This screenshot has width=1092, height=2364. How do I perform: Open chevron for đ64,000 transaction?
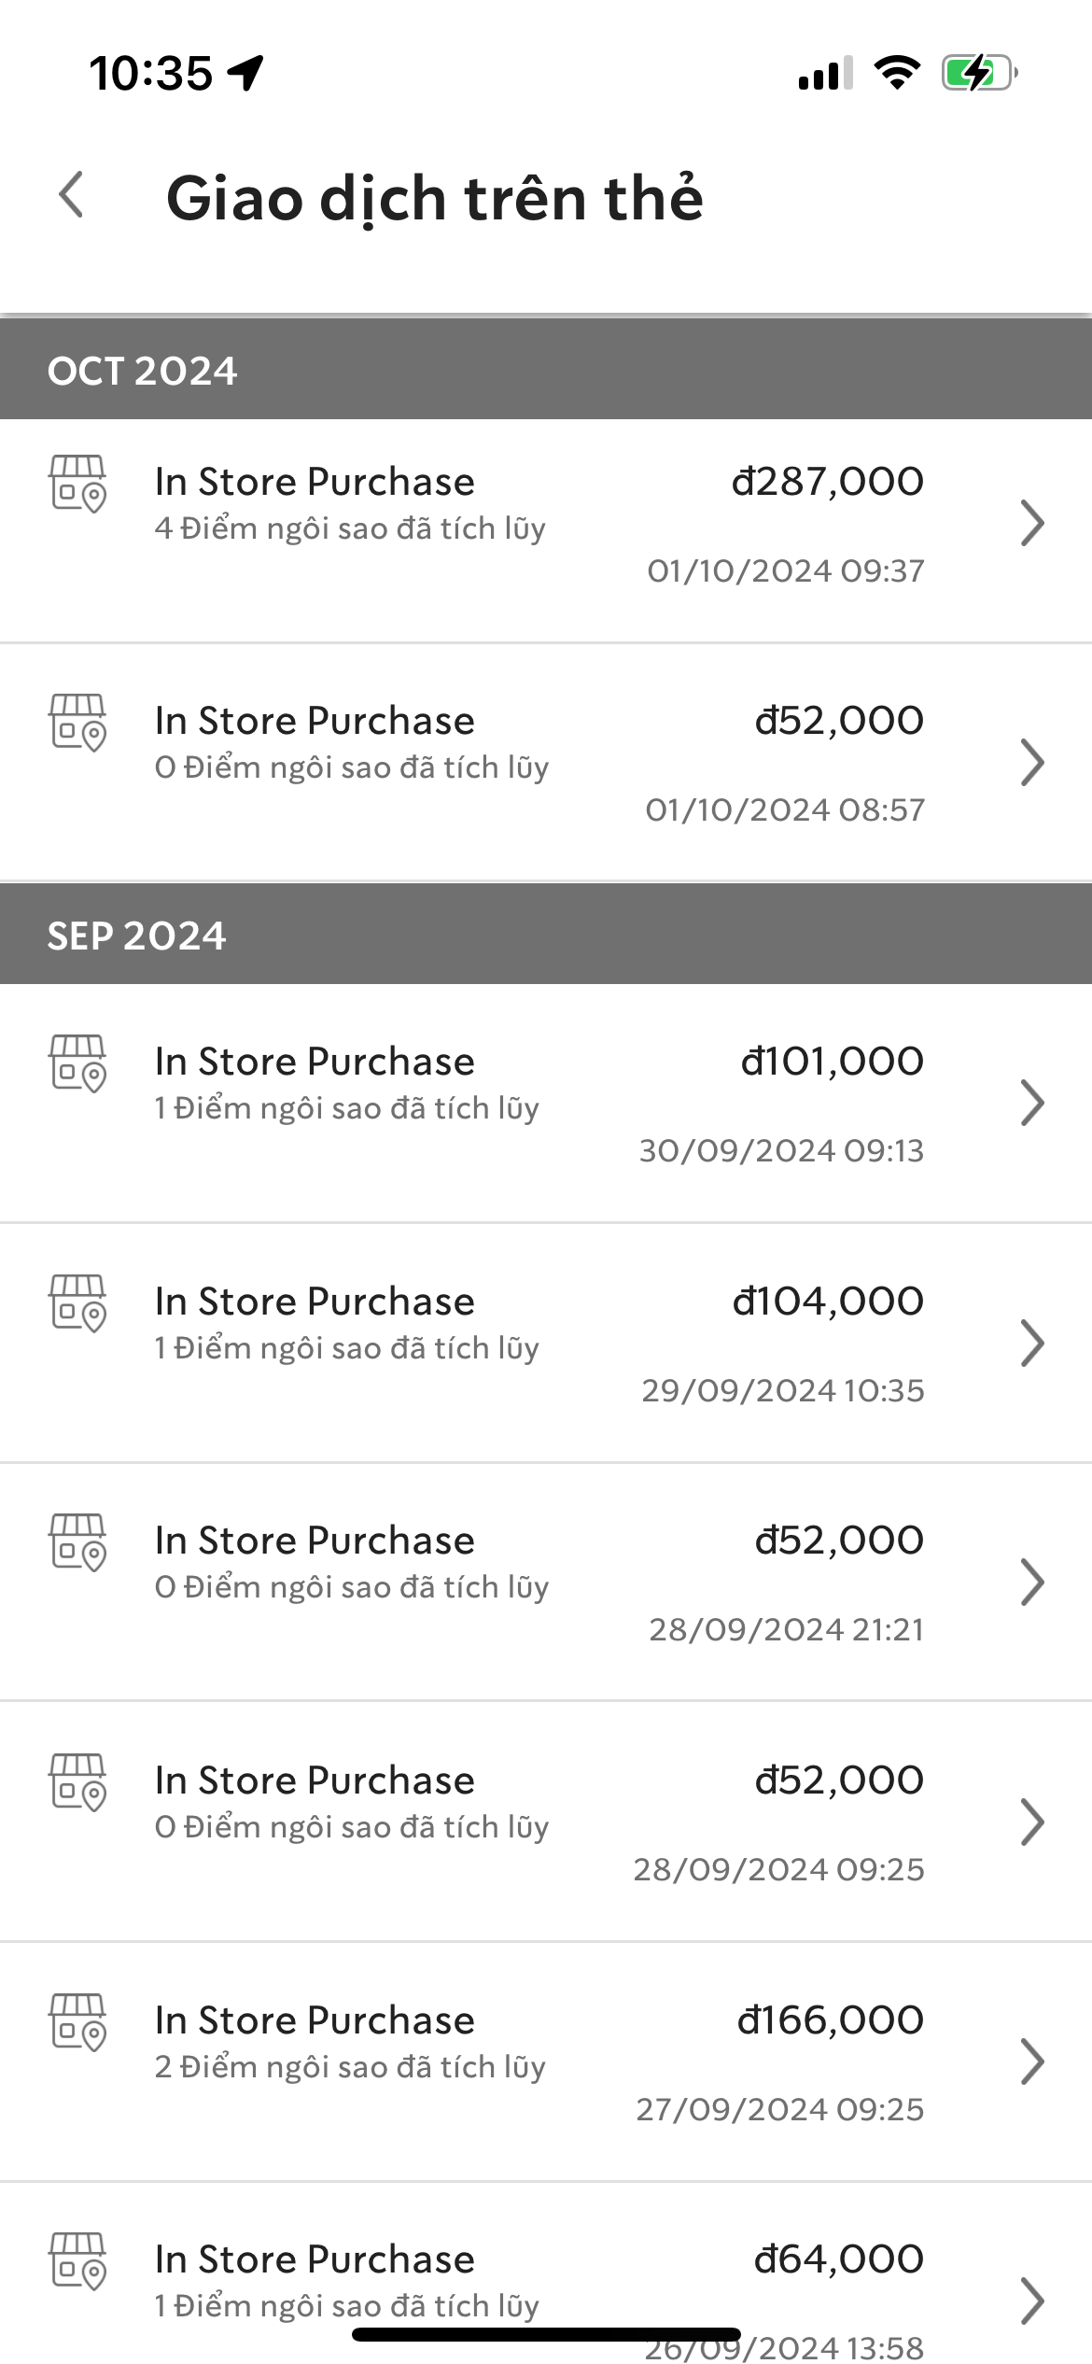1031,2301
